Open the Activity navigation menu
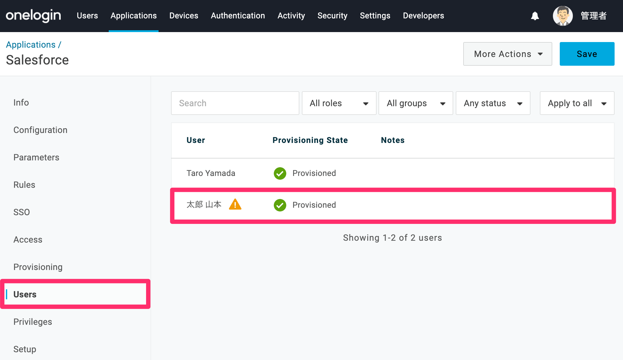 click(x=291, y=16)
